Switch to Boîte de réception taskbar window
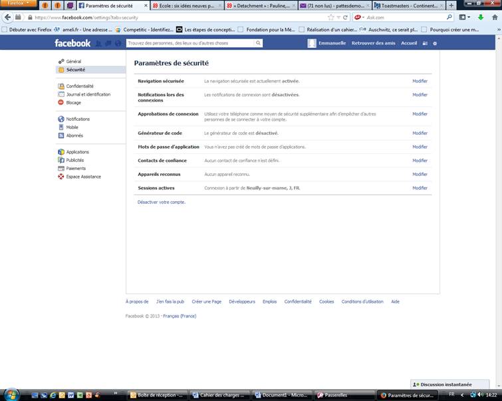The height and width of the screenshot is (401, 502). click(x=157, y=395)
